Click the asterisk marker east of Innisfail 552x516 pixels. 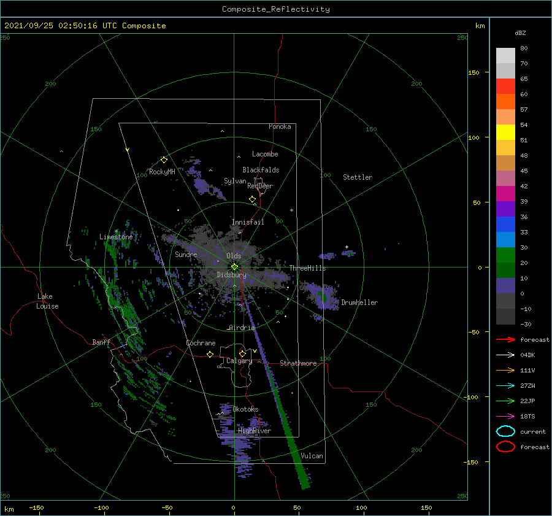tap(291, 210)
